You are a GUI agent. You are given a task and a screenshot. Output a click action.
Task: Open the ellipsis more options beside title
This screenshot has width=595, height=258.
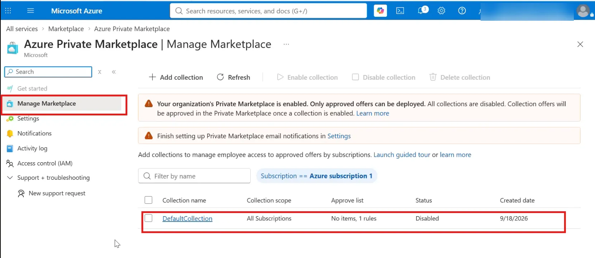click(286, 44)
